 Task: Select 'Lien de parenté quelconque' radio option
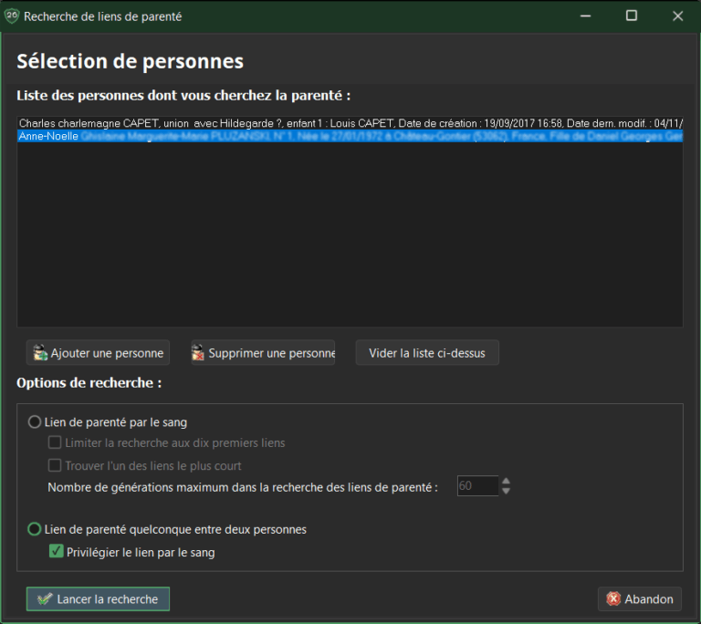tap(36, 529)
